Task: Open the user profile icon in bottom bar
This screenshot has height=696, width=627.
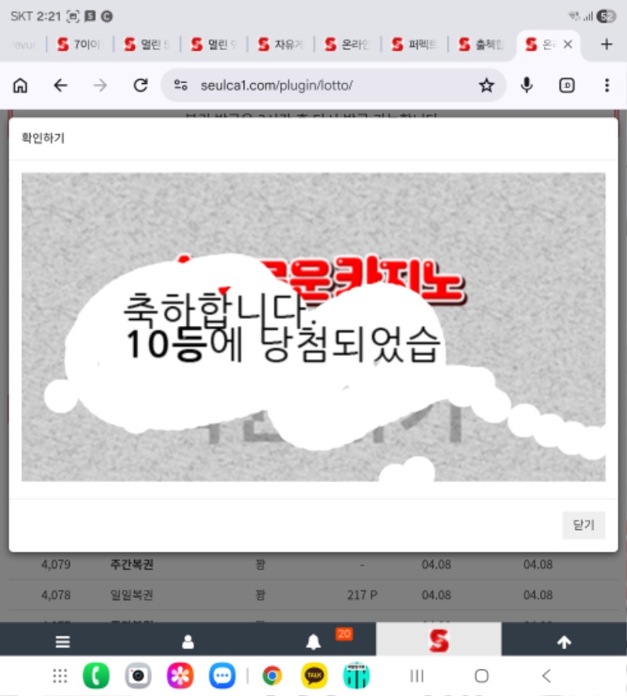Action: tap(188, 642)
